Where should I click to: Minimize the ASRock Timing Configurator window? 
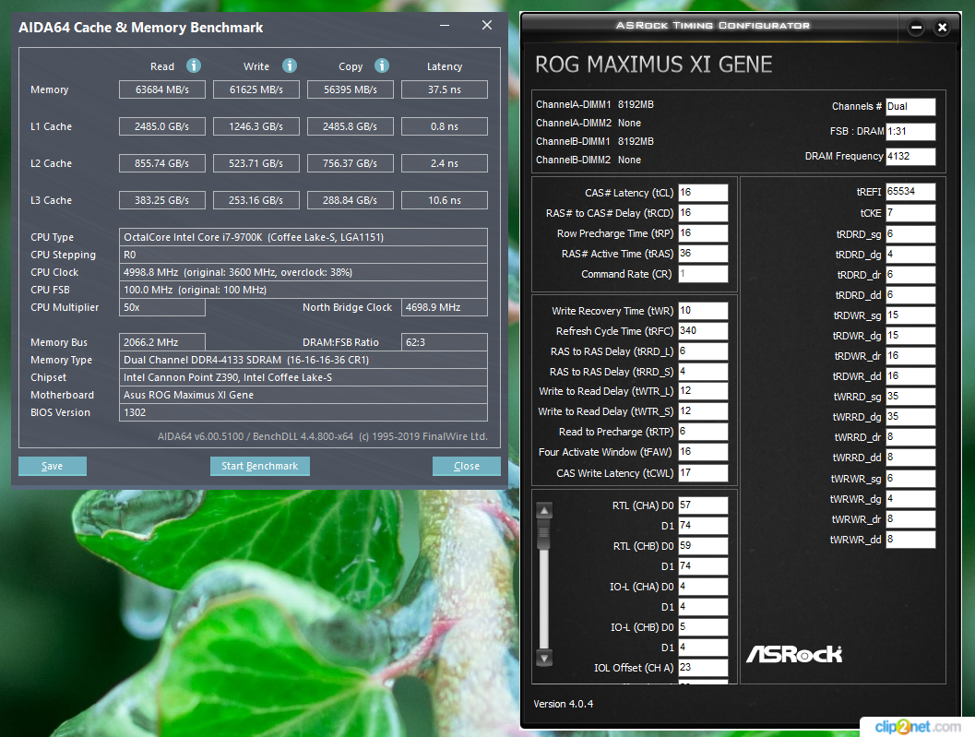pos(917,28)
